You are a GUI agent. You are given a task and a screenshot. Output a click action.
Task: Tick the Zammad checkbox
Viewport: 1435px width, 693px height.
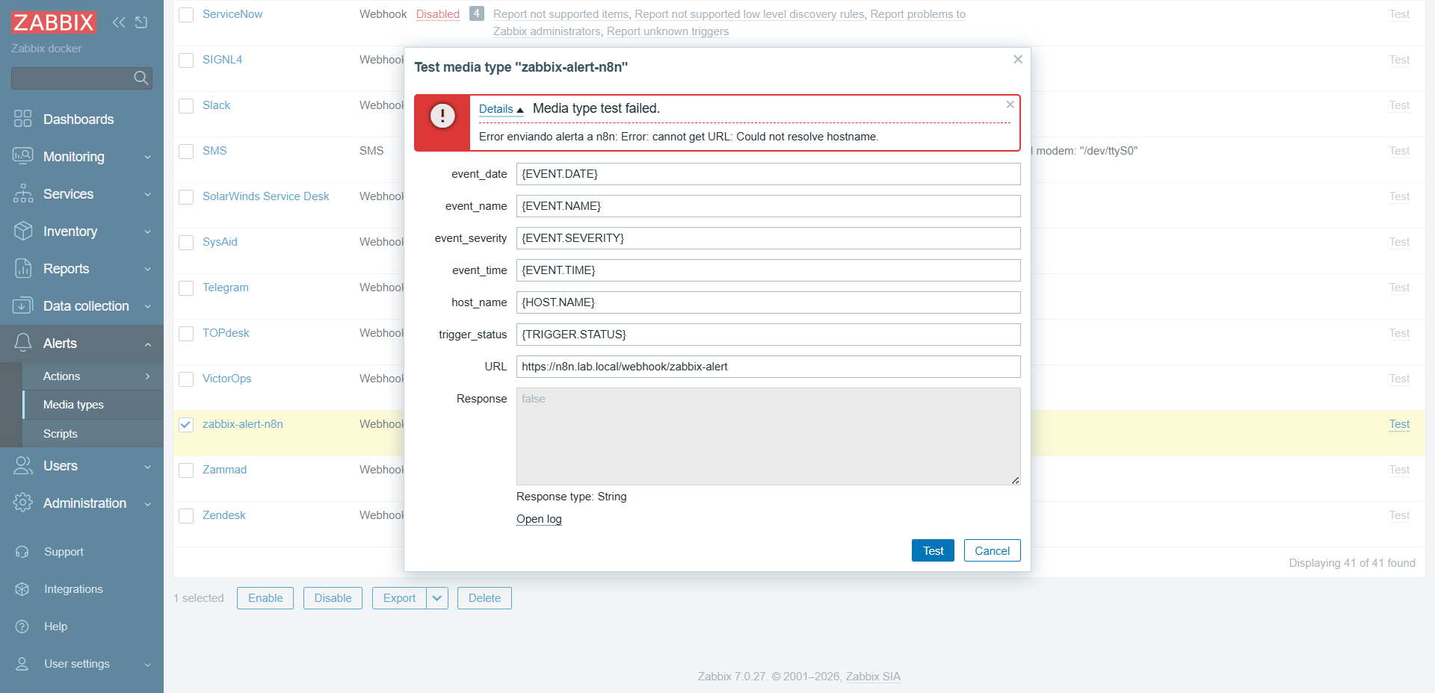point(186,470)
